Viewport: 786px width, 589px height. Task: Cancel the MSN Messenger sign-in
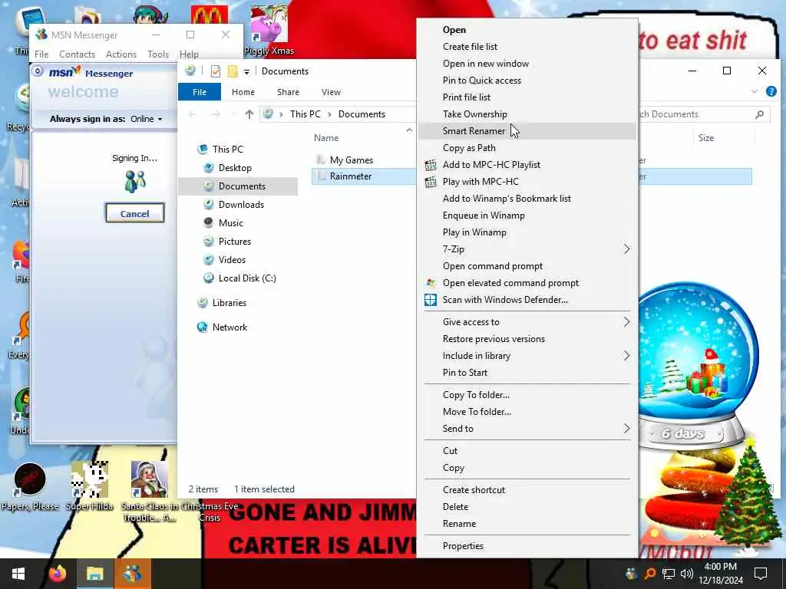(x=134, y=214)
